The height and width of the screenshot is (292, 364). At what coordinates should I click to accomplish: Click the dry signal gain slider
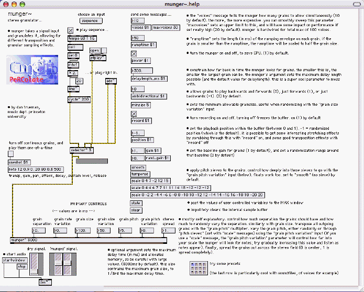(x=34, y=264)
